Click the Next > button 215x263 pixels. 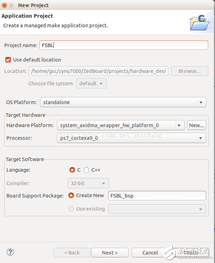coord(110,252)
